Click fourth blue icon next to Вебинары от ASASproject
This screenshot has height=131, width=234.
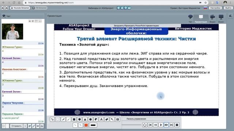(129, 8)
